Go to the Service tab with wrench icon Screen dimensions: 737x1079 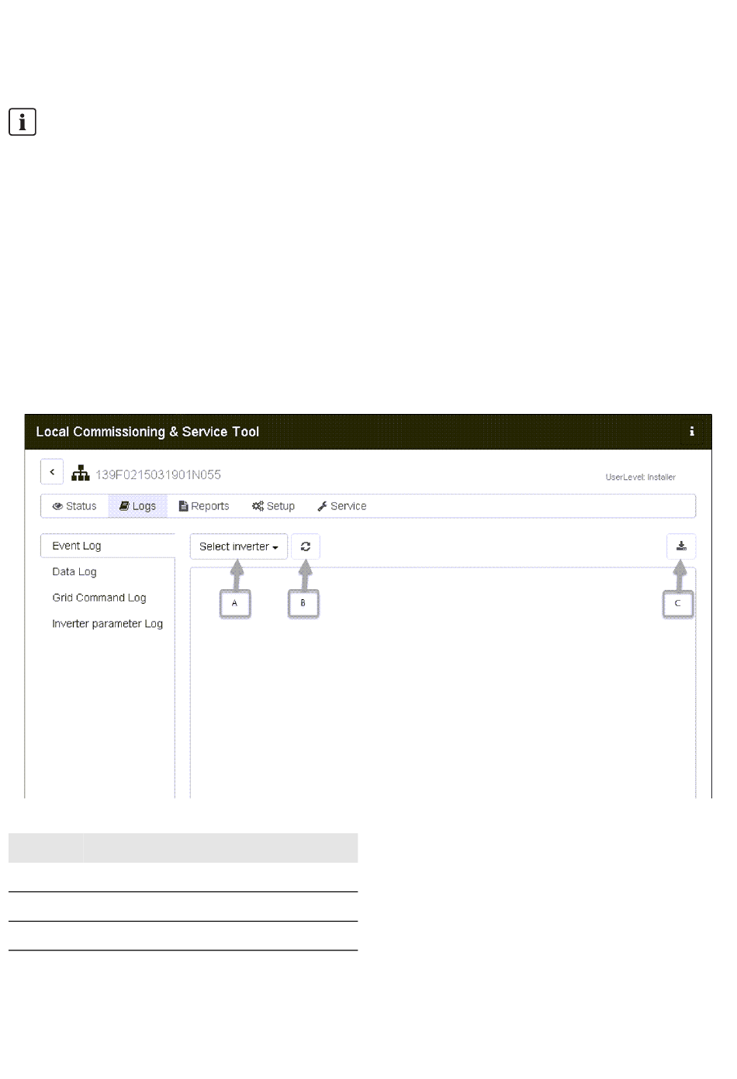(x=341, y=506)
